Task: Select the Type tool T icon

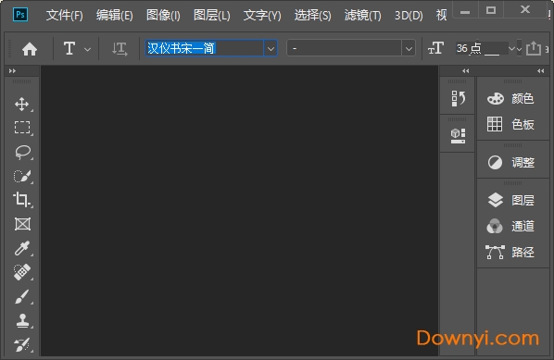Action: pyautogui.click(x=69, y=48)
